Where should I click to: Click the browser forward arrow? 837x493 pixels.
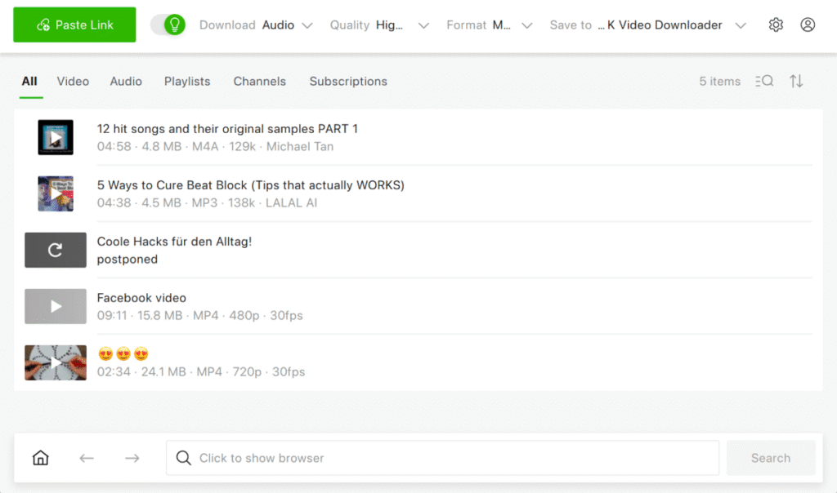(132, 458)
